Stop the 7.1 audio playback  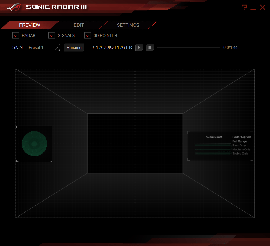coord(150,47)
